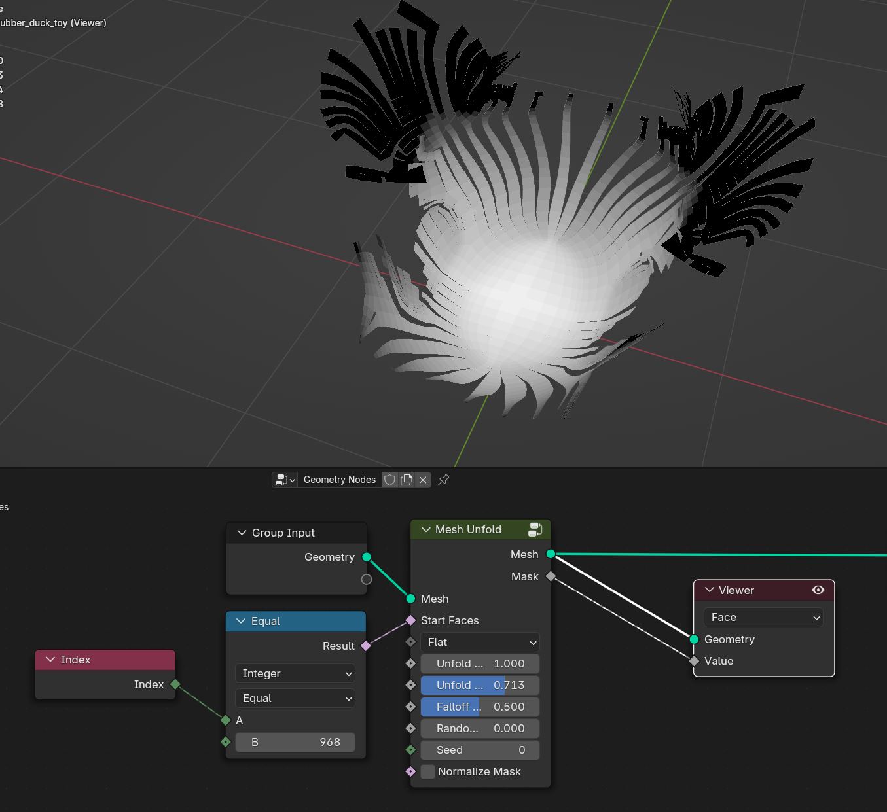
Task: Open the node tree browse dropdown icon
Action: point(285,480)
